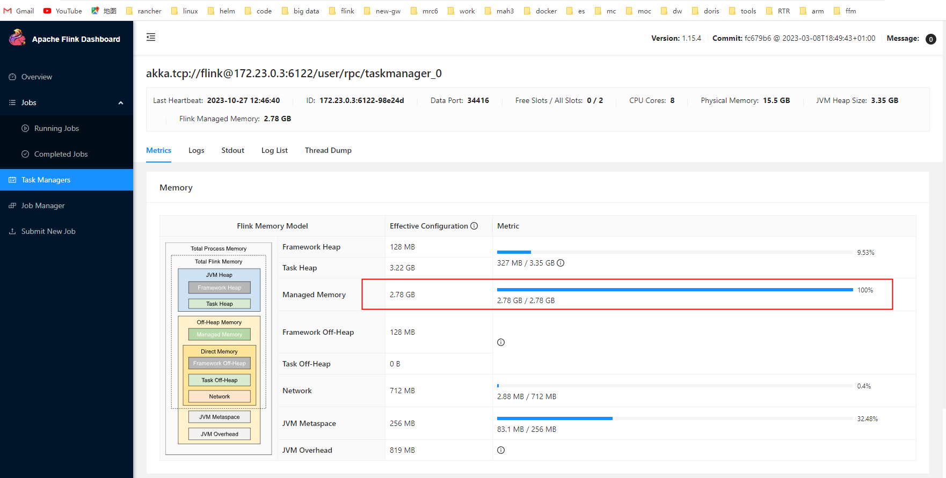946x478 pixels.
Task: Click the Network 712 MB value
Action: [402, 391]
